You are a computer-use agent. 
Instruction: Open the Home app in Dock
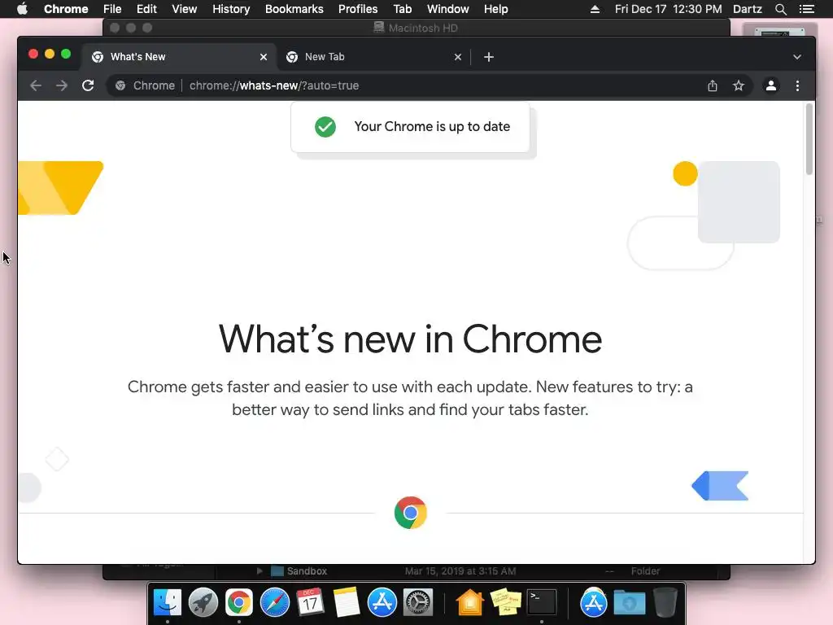(x=469, y=603)
